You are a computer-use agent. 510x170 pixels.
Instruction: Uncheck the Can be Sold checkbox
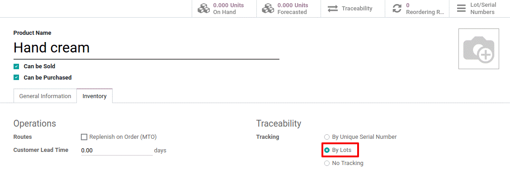pos(16,66)
